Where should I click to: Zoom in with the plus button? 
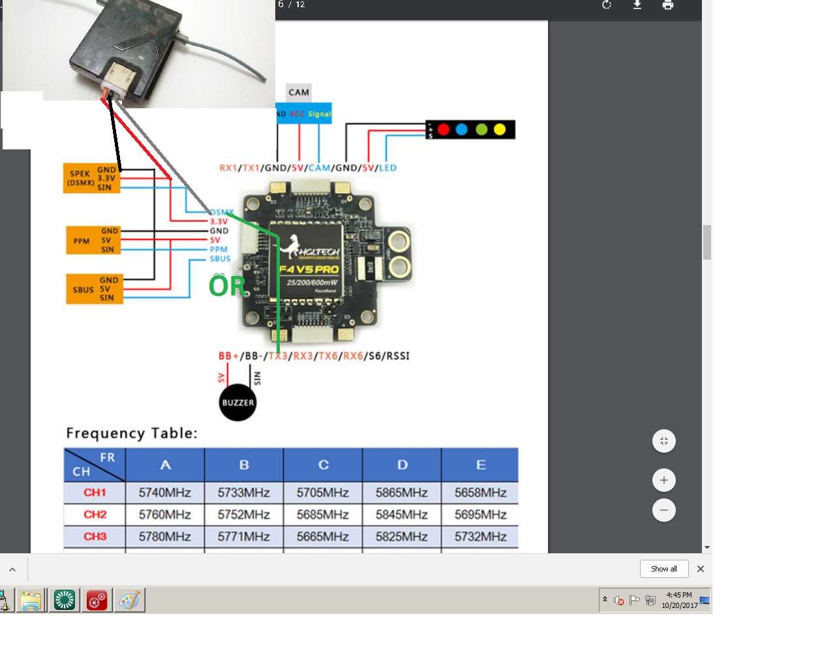(x=664, y=480)
